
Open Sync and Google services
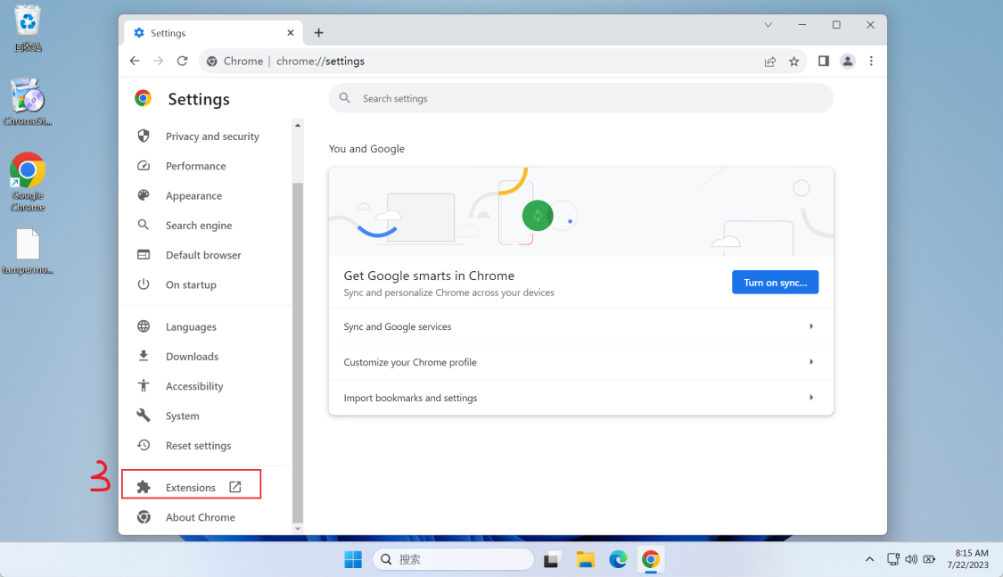[580, 326]
